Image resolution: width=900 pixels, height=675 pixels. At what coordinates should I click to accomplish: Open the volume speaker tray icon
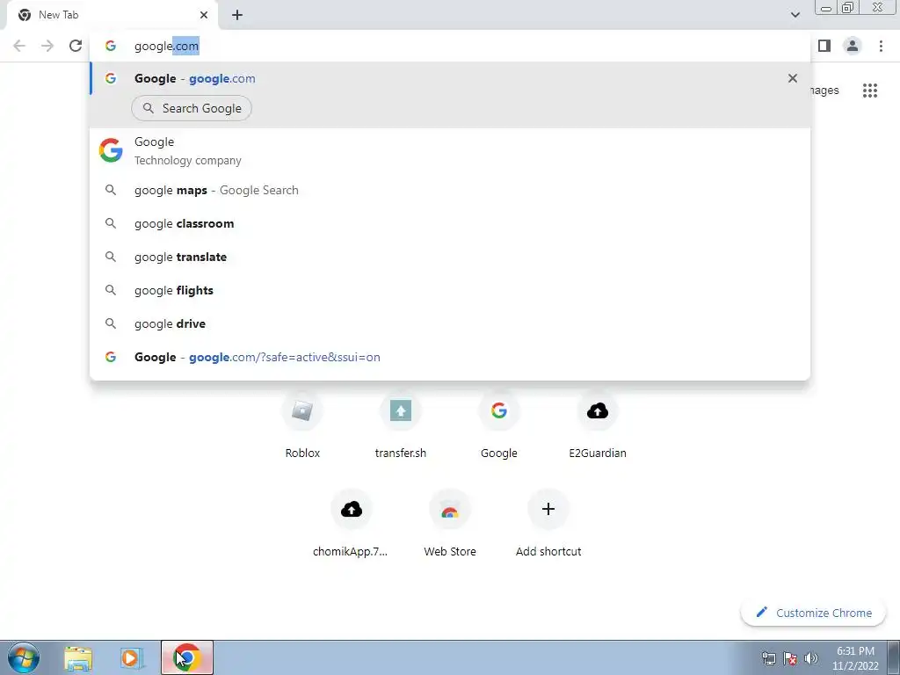pos(811,658)
